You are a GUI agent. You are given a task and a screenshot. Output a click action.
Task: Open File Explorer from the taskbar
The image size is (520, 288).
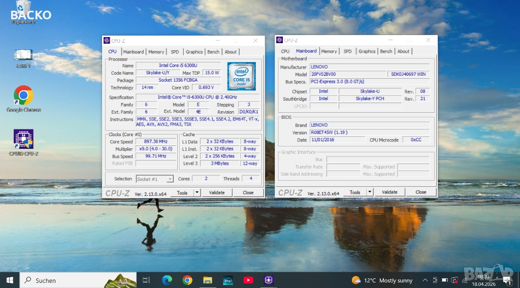tap(208, 280)
